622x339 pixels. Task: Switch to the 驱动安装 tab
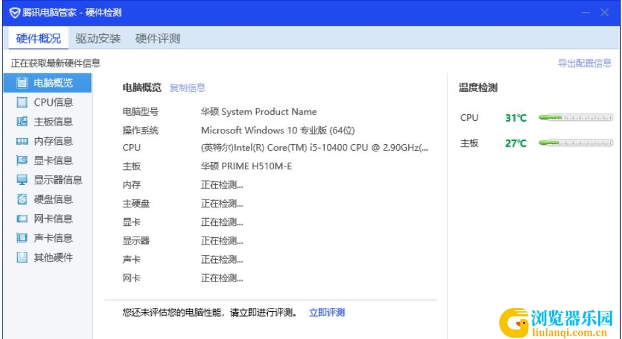click(98, 38)
